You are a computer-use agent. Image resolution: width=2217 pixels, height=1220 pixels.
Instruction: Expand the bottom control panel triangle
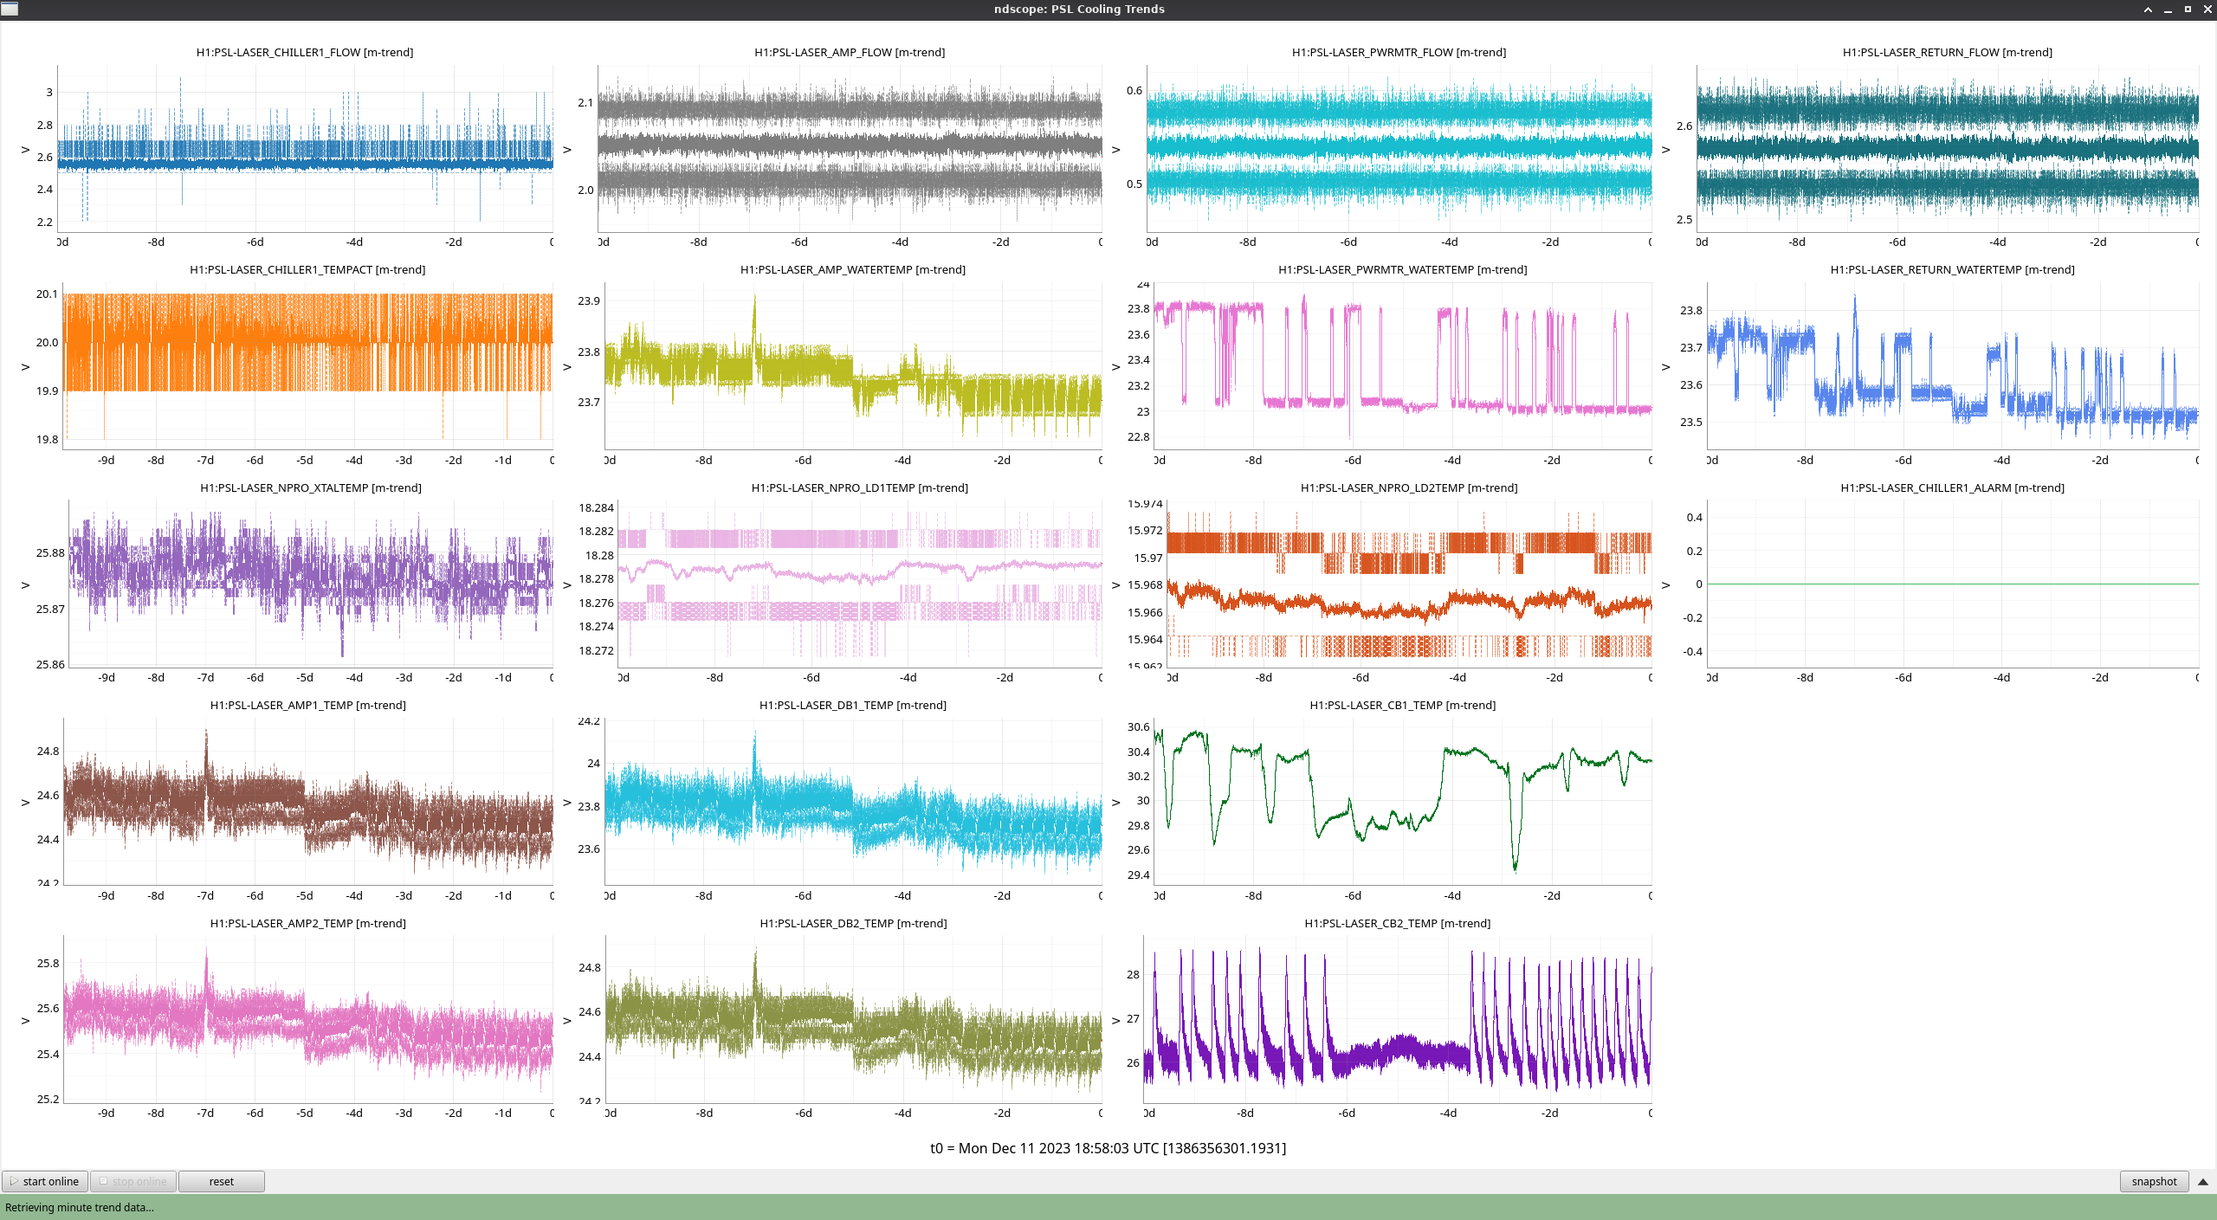click(x=2203, y=1181)
